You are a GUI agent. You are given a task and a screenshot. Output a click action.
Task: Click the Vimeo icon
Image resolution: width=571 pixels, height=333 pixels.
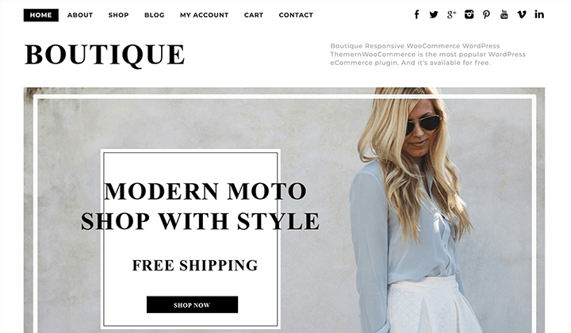[x=522, y=14]
